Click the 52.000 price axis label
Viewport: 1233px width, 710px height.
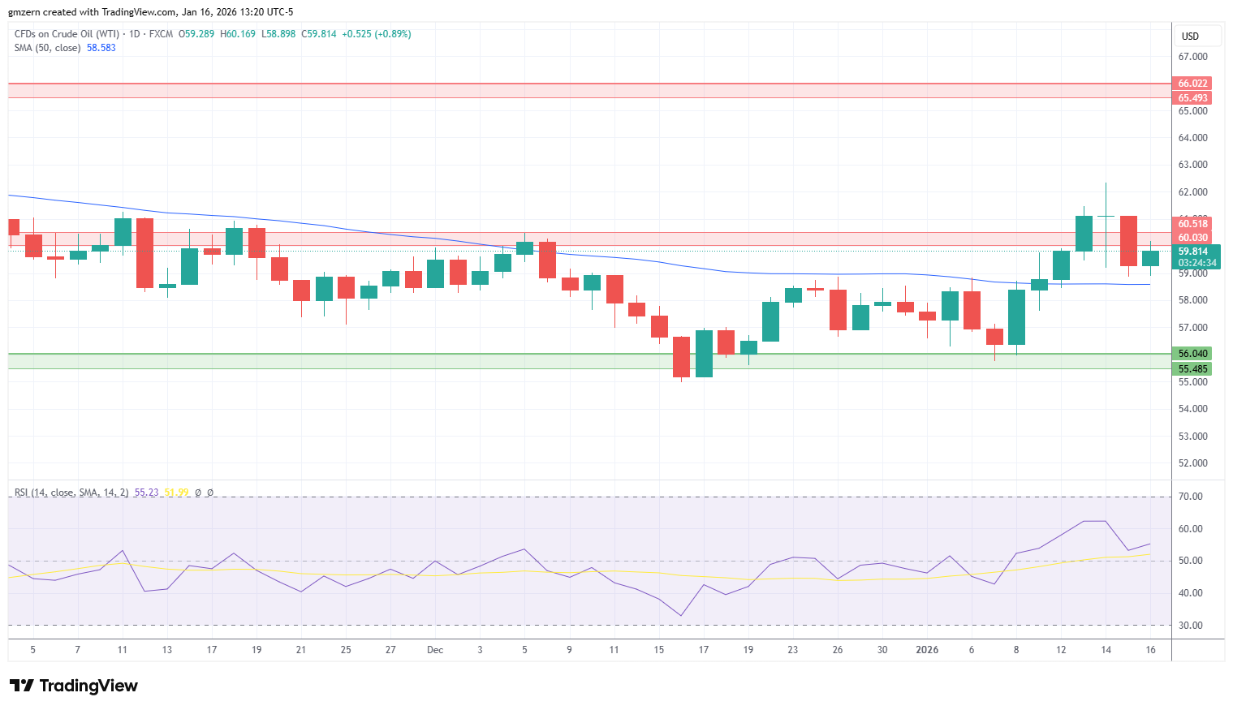[1192, 463]
